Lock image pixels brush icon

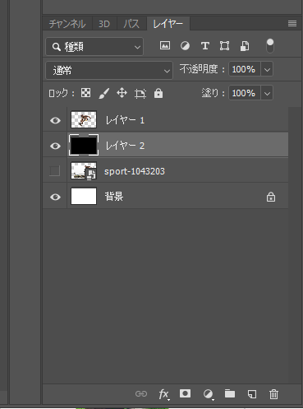coord(103,93)
